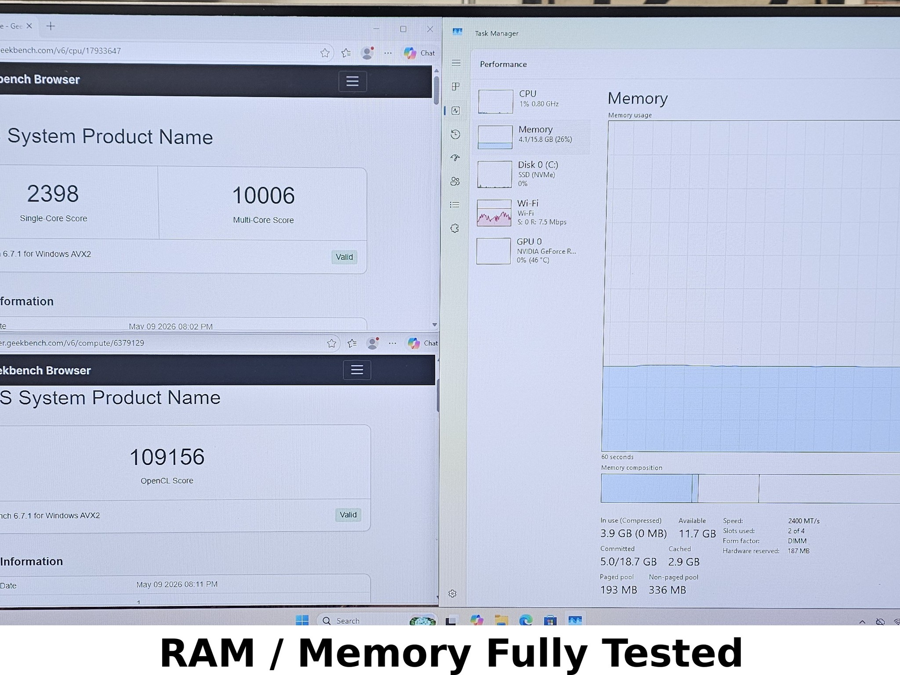
Task: Select GPU 0 in the Performance list
Action: pyautogui.click(x=531, y=250)
